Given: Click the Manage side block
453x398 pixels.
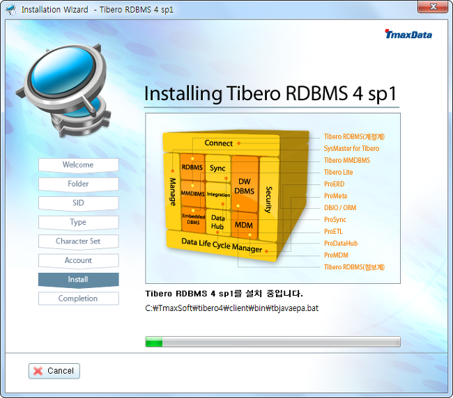Looking at the screenshot, I should coord(172,191).
